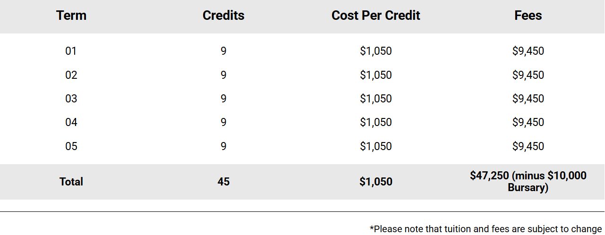Click the fees amount for term 05
Screen dimensions: 605x235
coord(528,146)
